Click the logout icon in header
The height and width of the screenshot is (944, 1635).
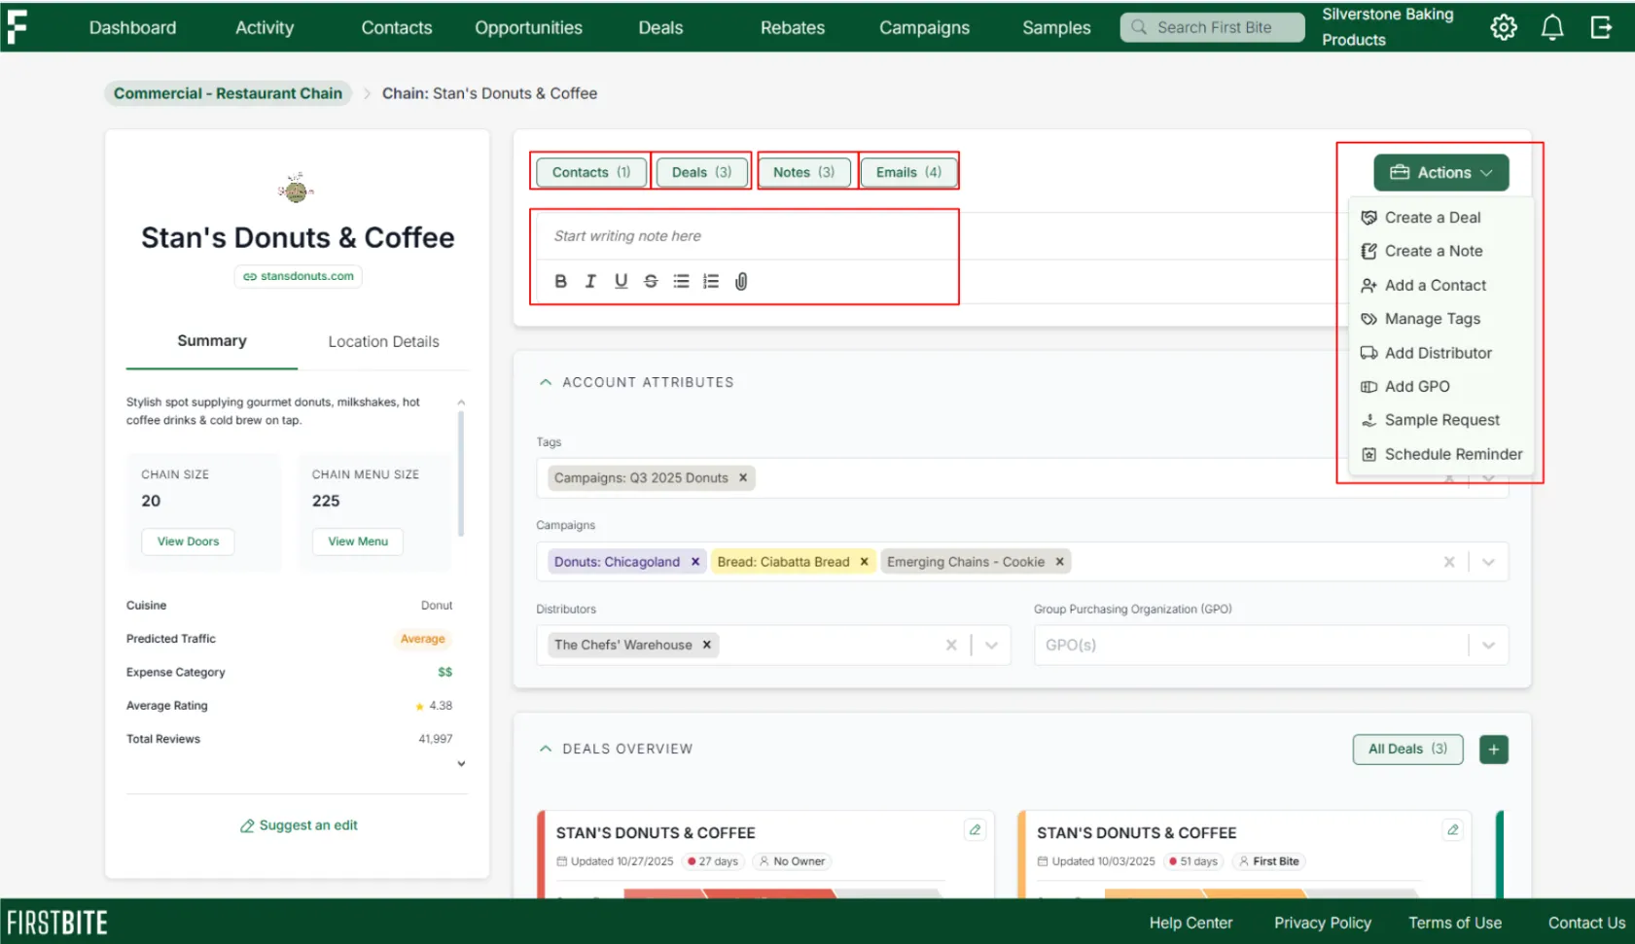tap(1601, 27)
